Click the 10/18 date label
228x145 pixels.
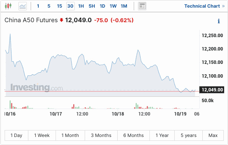click(118, 114)
